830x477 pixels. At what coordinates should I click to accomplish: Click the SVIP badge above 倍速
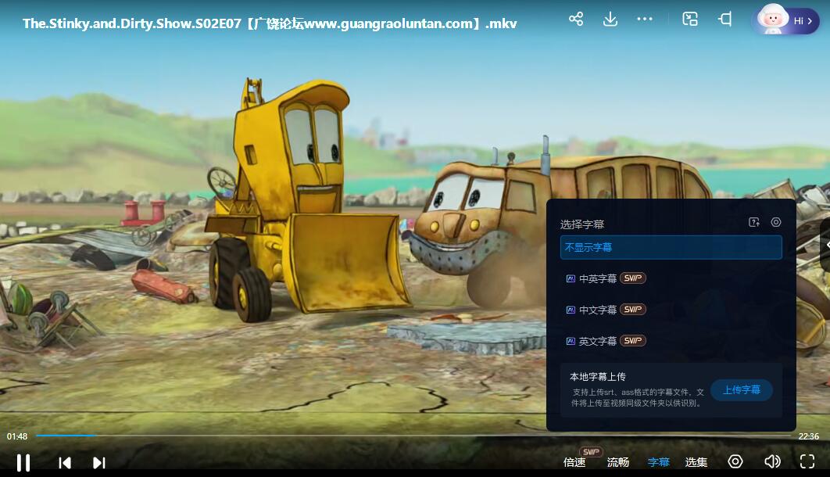pos(591,452)
